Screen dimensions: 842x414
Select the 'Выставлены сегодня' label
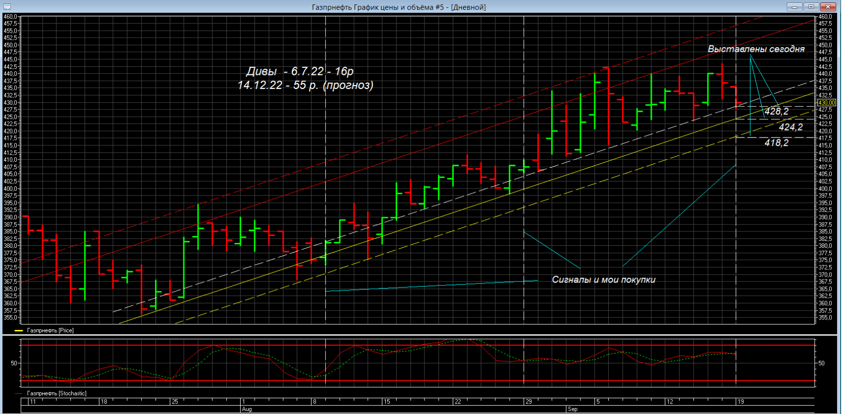click(756, 49)
